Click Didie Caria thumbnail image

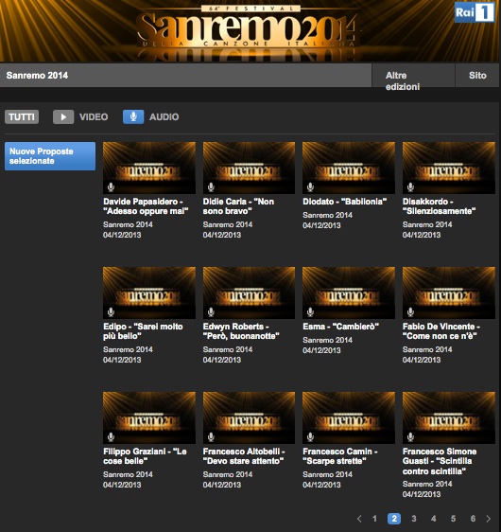coord(249,168)
